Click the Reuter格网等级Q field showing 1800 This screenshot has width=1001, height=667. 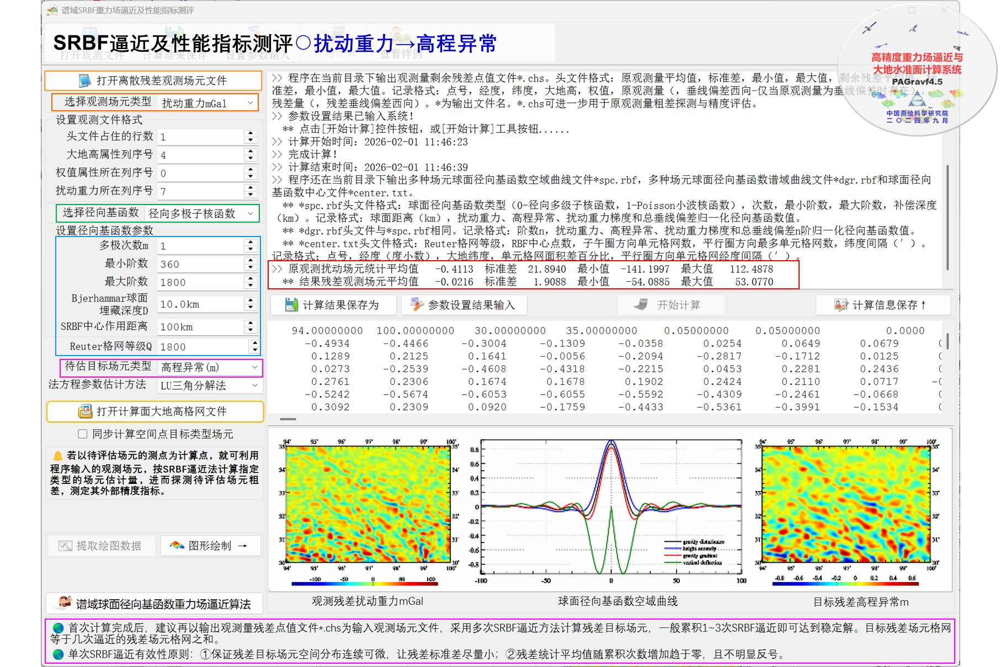pos(203,347)
